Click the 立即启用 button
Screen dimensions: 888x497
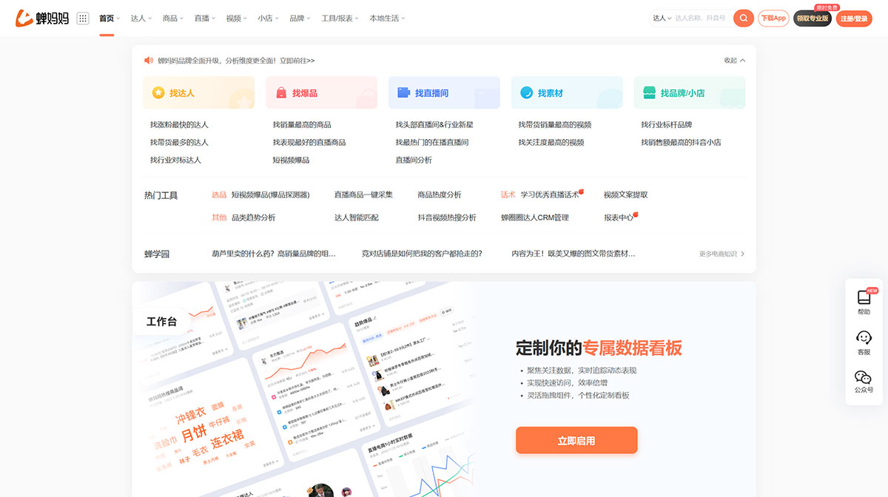[x=576, y=439]
